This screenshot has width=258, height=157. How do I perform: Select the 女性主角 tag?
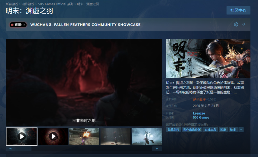click(210, 130)
